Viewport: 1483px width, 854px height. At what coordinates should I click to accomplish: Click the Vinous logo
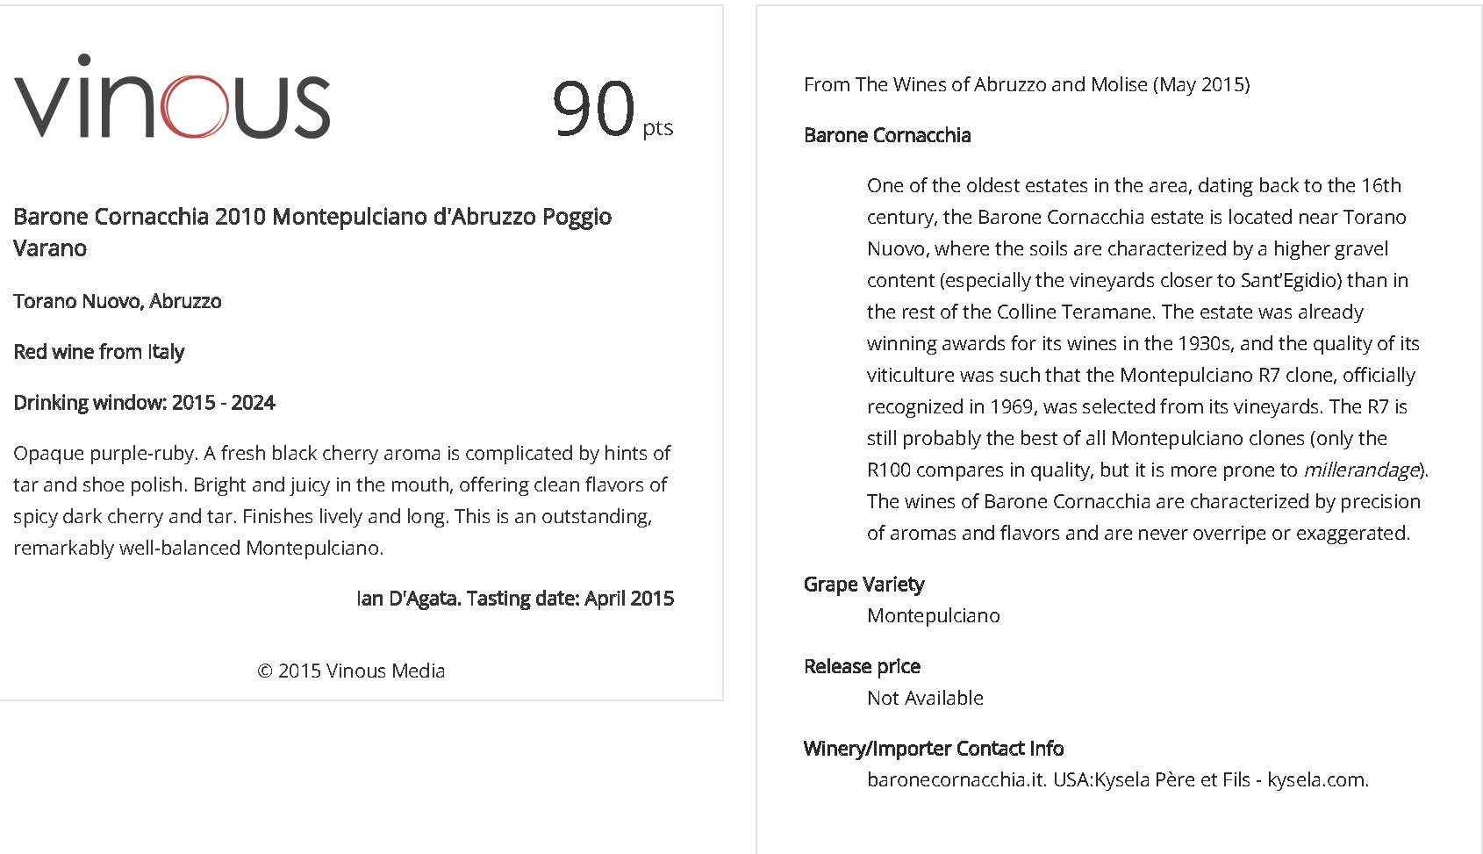point(172,97)
